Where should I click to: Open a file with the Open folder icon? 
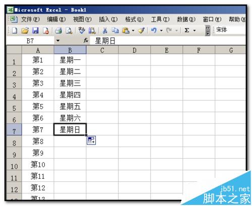pos(25,31)
